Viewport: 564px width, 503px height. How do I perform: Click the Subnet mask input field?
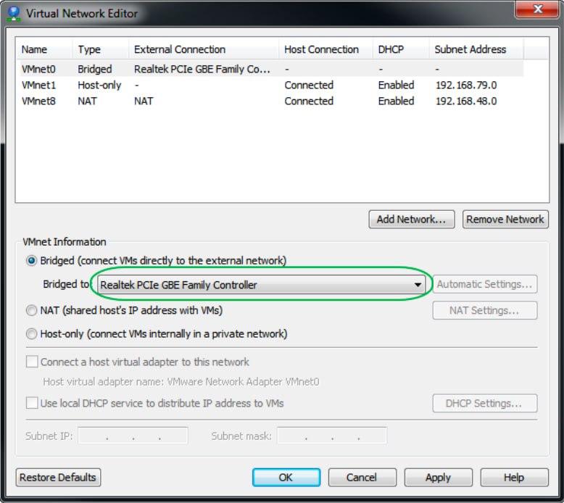click(332, 436)
